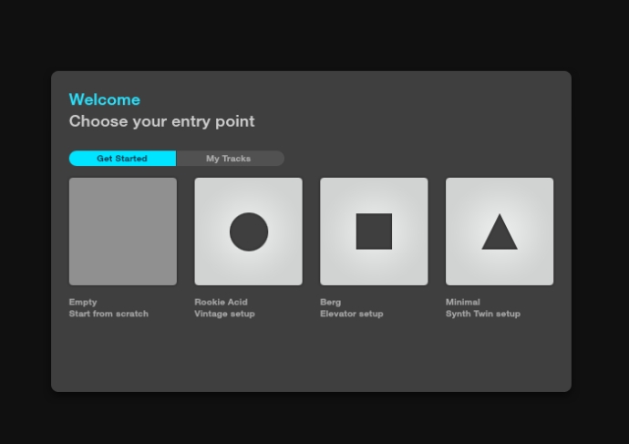Open the My Tracks tab
Viewport: 629px width, 444px height.
(x=231, y=159)
